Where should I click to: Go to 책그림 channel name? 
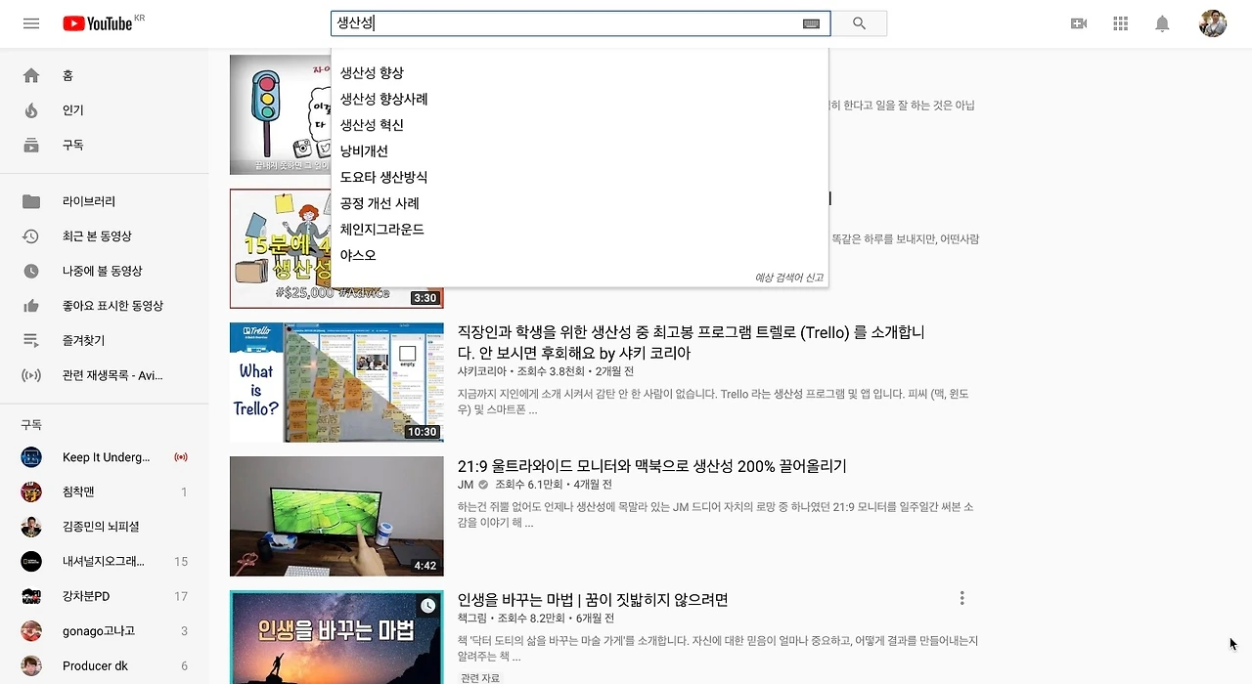point(471,619)
